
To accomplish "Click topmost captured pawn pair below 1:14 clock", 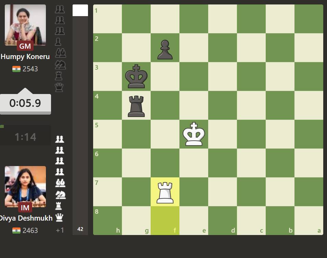I will 60,139.
